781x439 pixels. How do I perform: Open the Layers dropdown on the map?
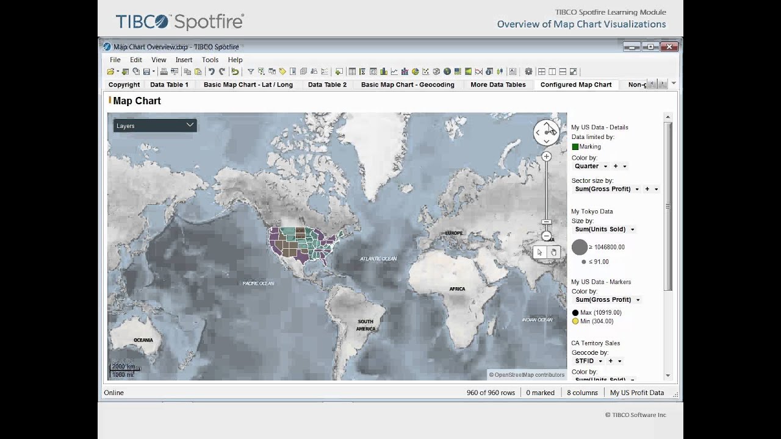155,126
